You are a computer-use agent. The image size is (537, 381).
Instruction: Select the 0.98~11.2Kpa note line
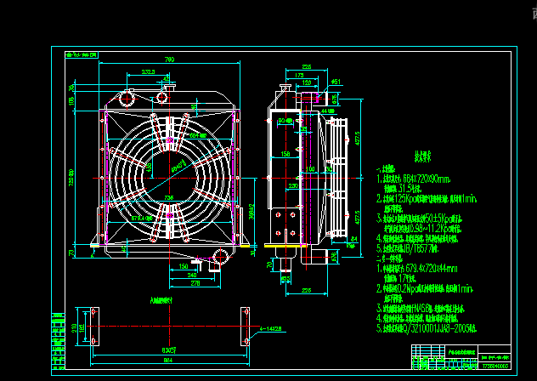point(422,228)
